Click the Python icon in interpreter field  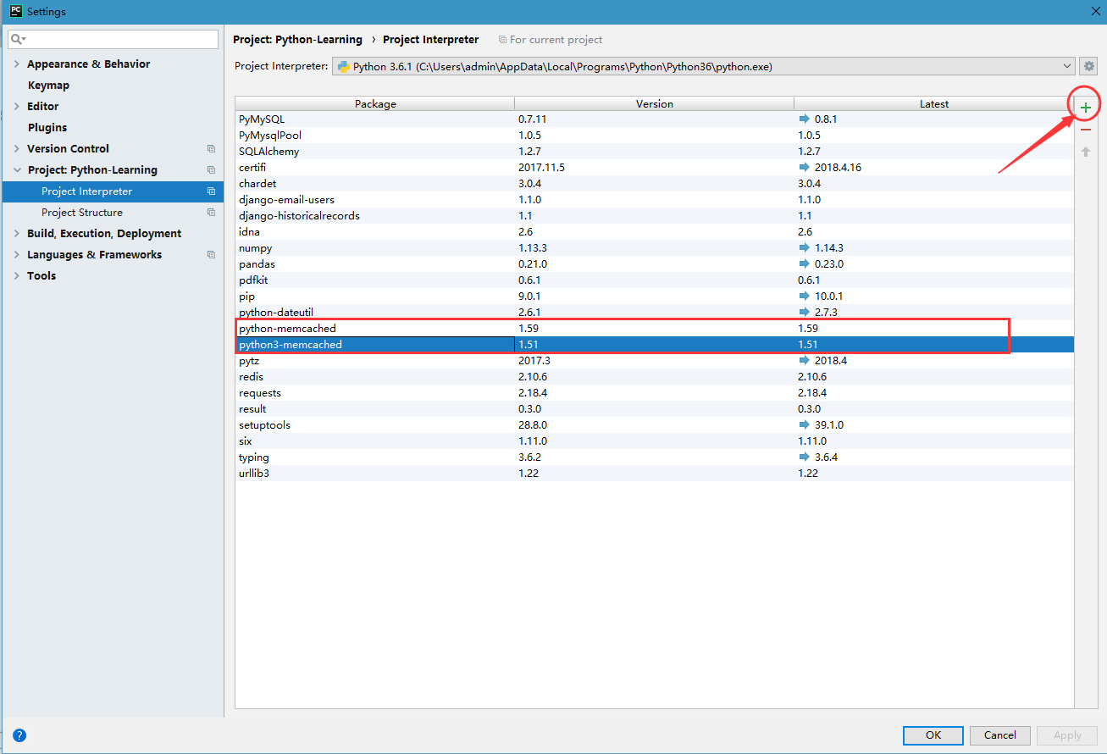pos(344,66)
